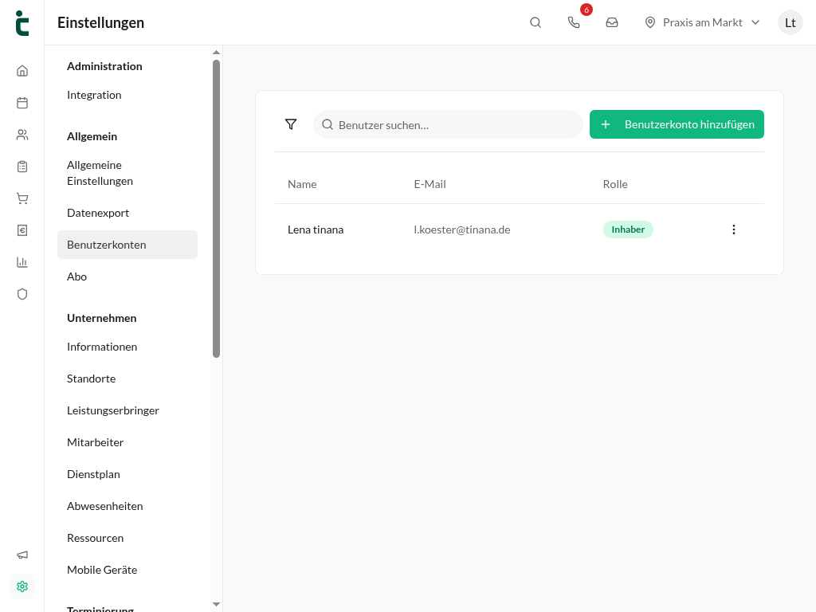Screen dimensions: 816x612
Task: Click the phone icon with red badge
Action: pos(574,22)
